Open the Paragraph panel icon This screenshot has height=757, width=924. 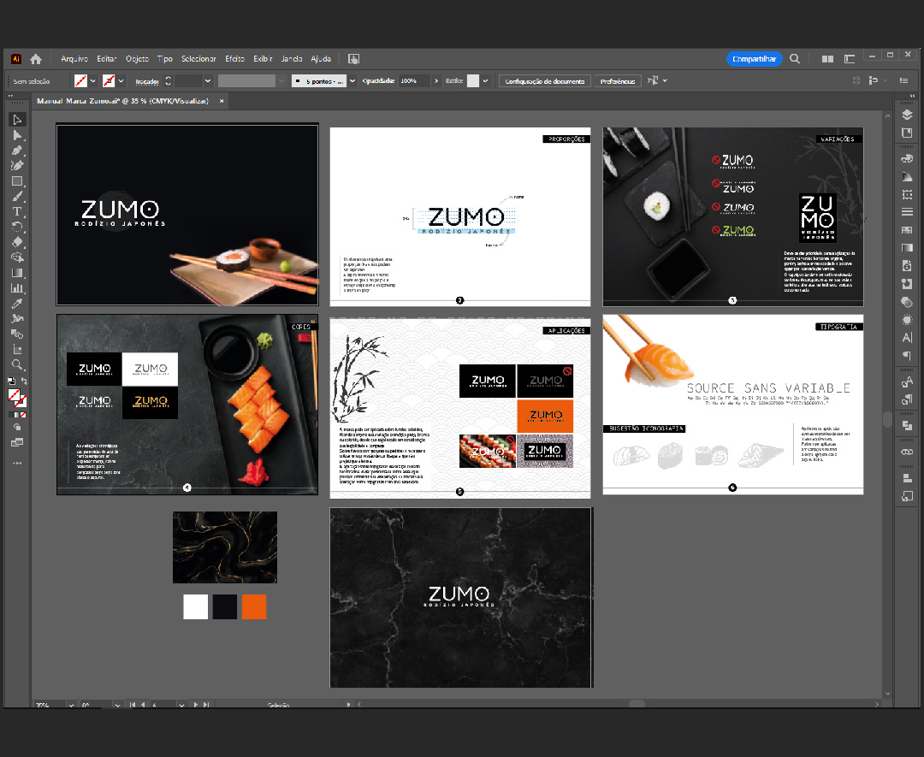click(x=908, y=355)
